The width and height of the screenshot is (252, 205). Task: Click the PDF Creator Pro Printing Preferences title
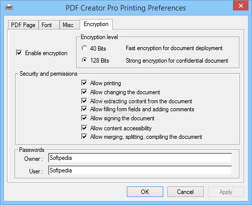126,8
